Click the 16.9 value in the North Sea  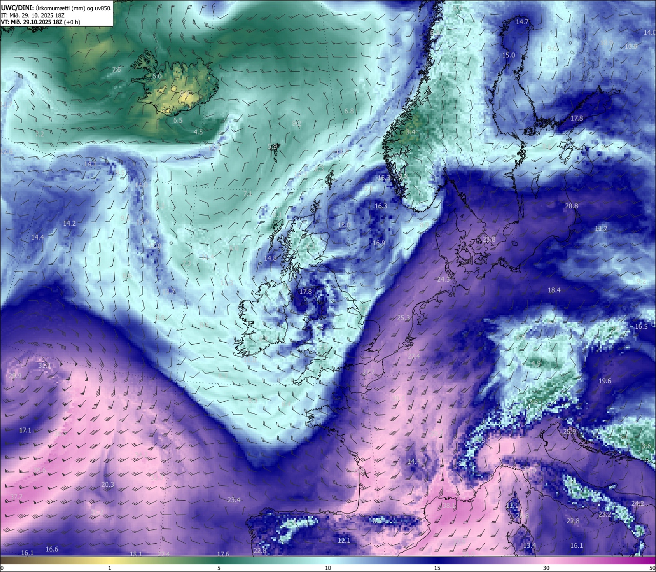[x=379, y=243]
